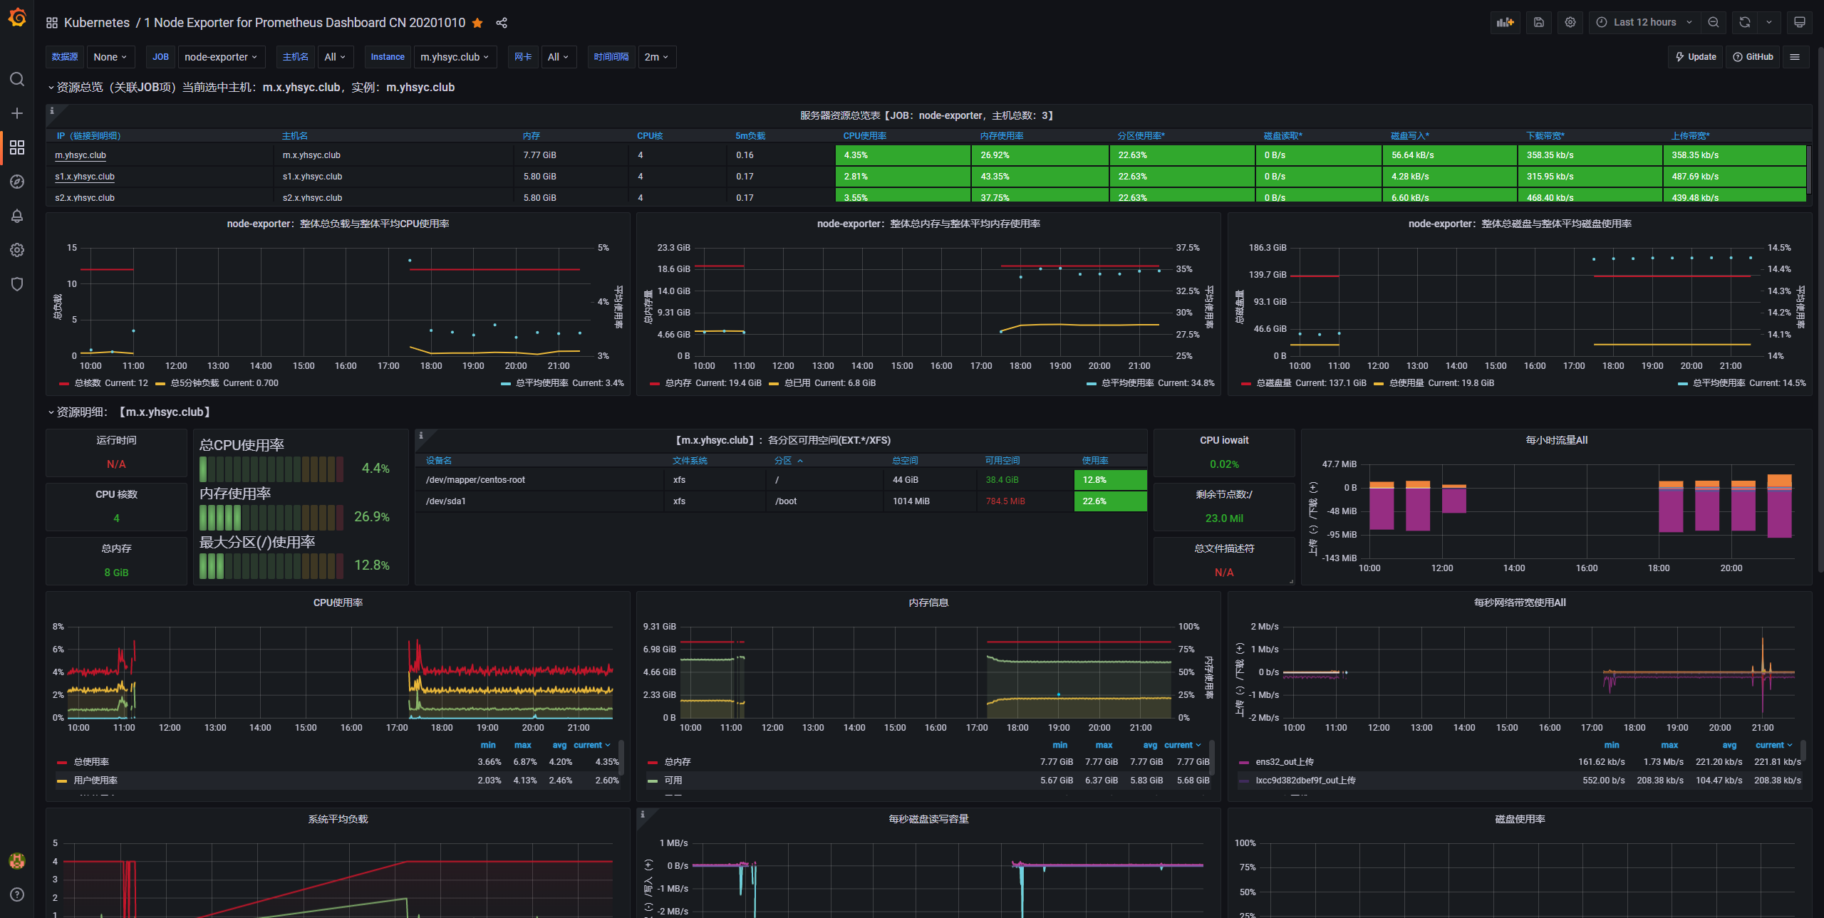
Task: Star toggle for this dashboard
Action: (477, 23)
